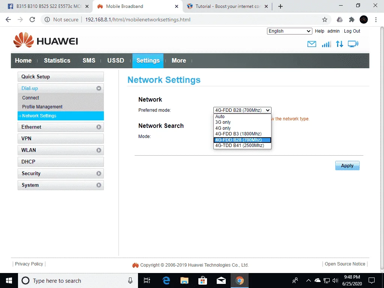Image resolution: width=384 pixels, height=288 pixels.
Task: Open the Chrome profile avatar
Action: pos(364,19)
